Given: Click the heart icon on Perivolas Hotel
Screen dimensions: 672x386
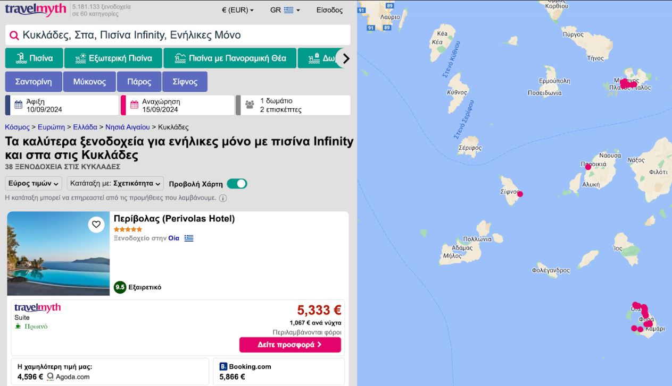Looking at the screenshot, I should coord(96,225).
